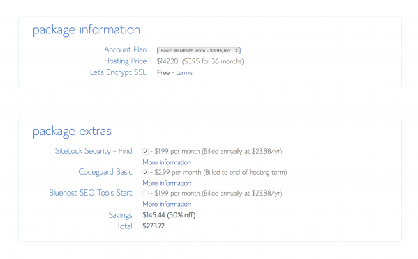
Task: Uncheck the Codeguard Basic checkbox
Action: 145,172
